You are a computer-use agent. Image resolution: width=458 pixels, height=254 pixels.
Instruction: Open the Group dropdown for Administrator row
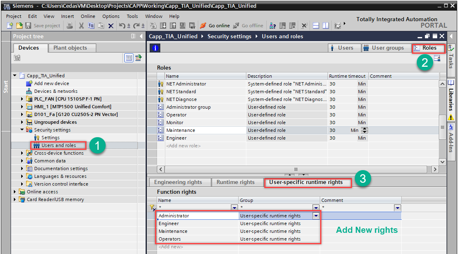316,216
